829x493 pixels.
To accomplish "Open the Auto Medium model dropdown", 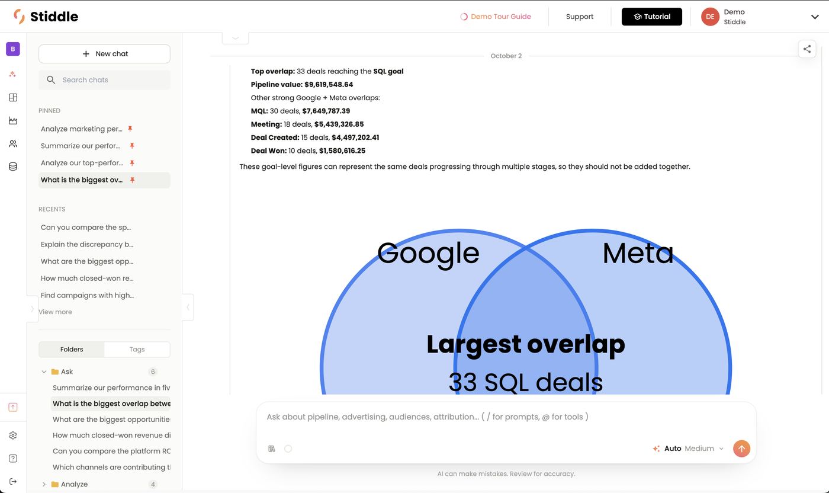I will point(688,449).
